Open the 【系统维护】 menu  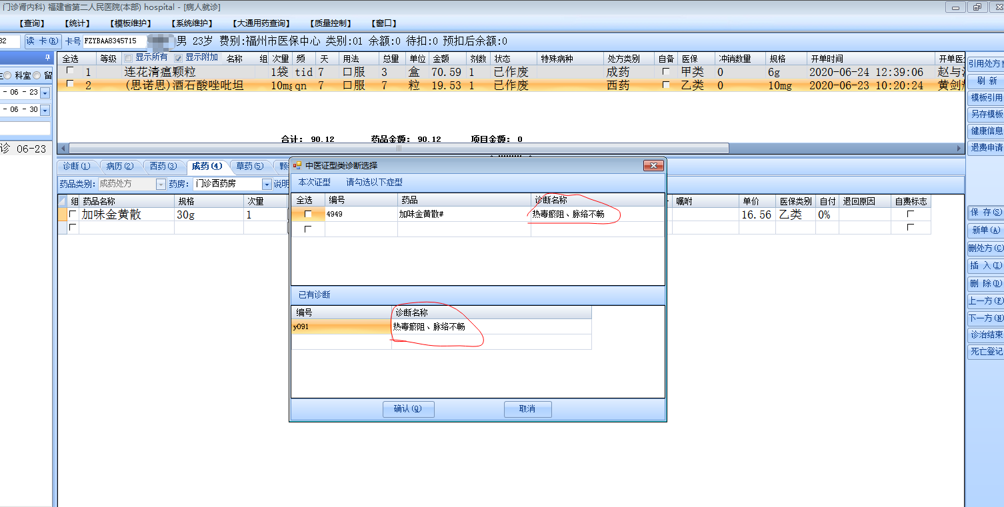tap(193, 23)
